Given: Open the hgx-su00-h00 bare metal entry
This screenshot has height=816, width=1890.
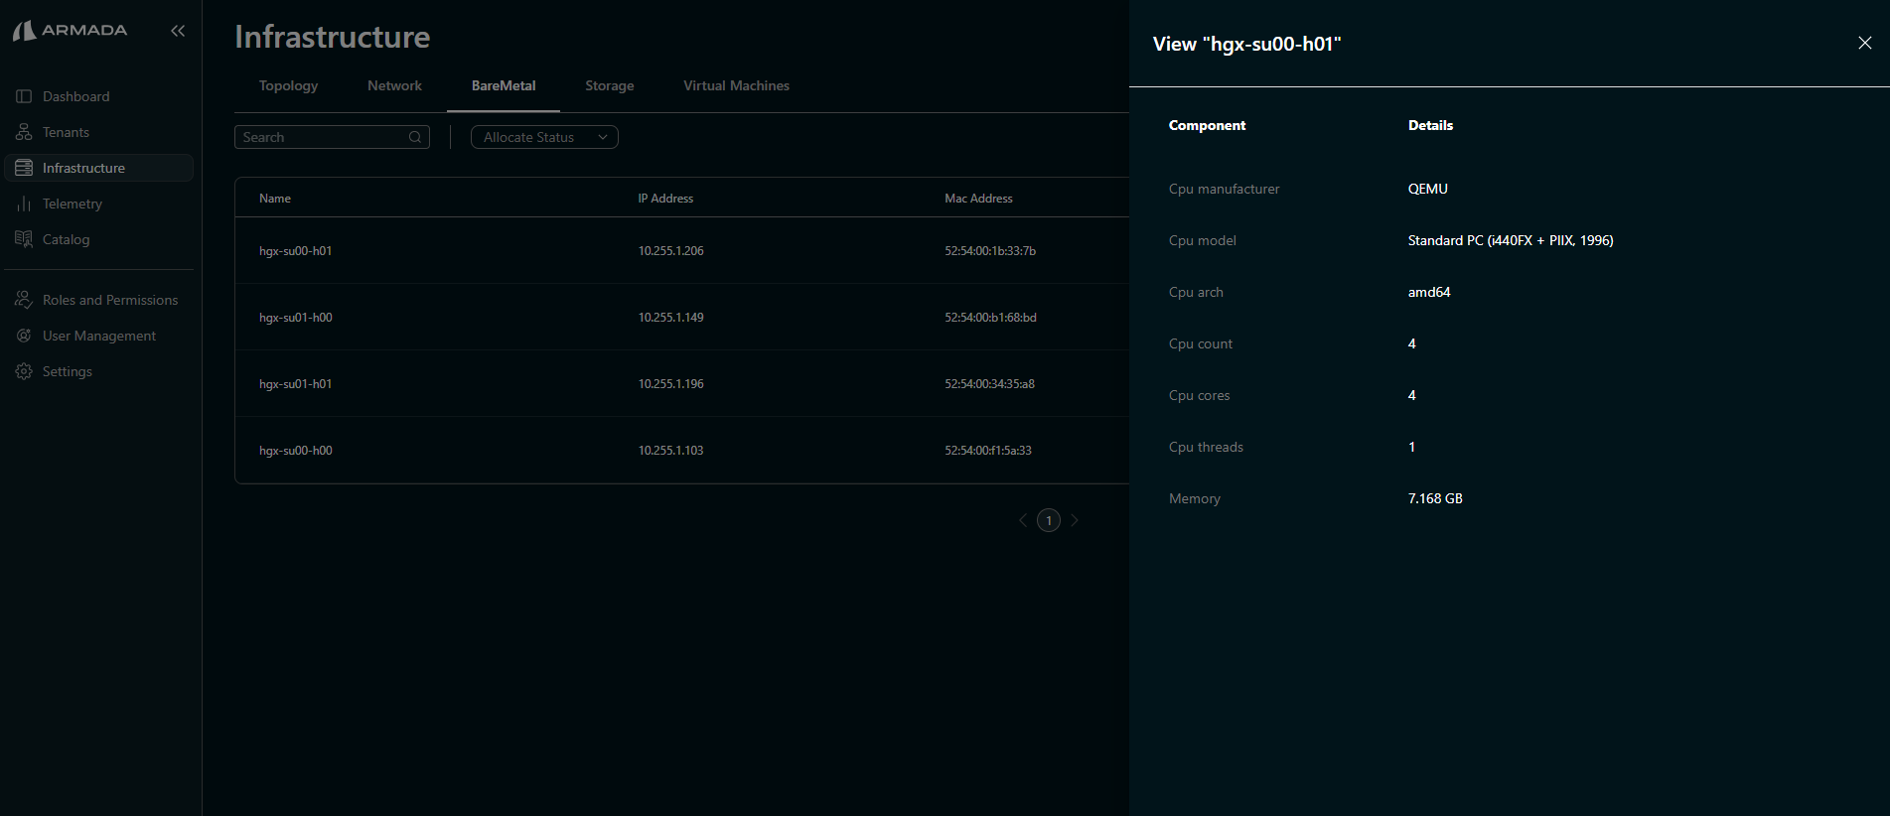Looking at the screenshot, I should click(x=296, y=451).
